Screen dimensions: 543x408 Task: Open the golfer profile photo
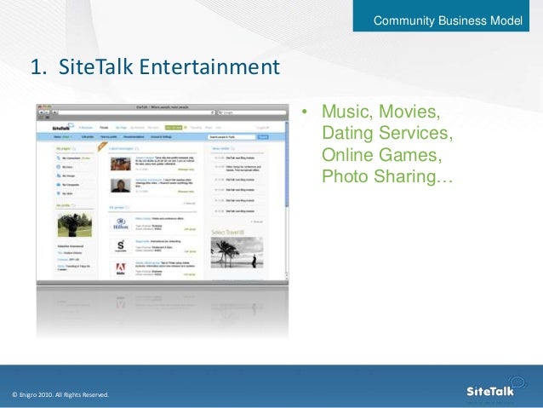[75, 225]
